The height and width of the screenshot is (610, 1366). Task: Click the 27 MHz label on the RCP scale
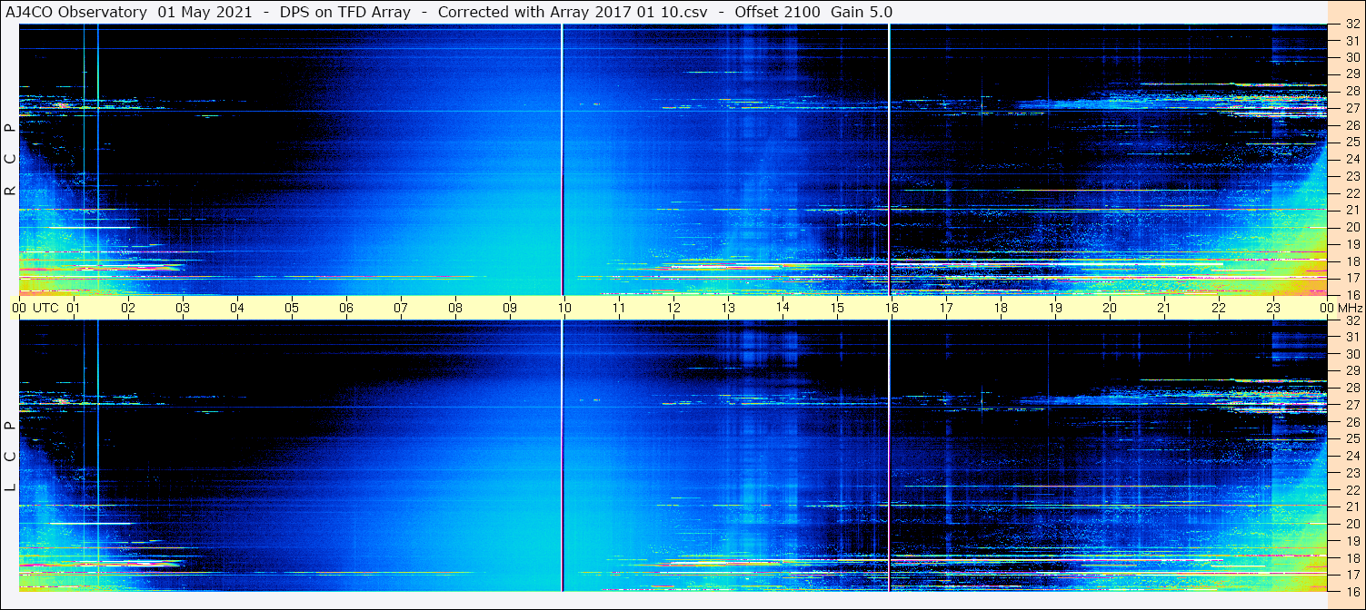pos(1351,108)
